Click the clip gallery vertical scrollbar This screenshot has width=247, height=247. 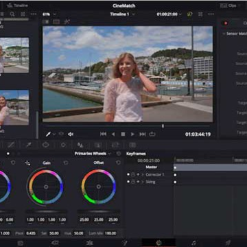point(37,125)
